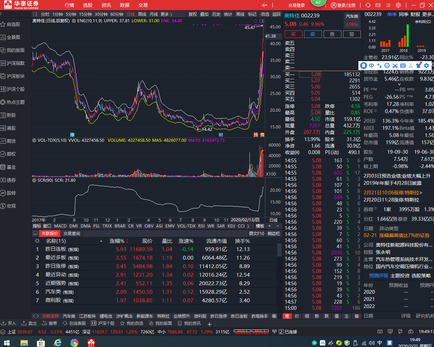Click the back arrow in the title bar
This screenshot has height=347, width=434.
pyautogui.click(x=265, y=5)
